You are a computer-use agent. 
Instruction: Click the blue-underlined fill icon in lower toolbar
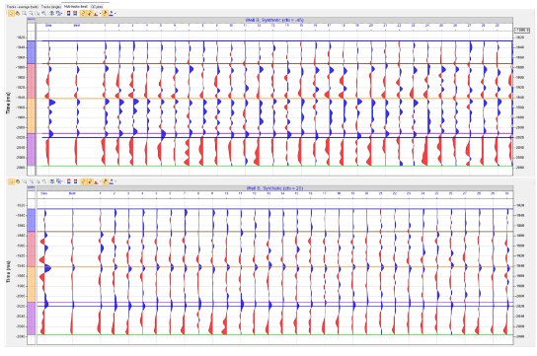point(111,181)
